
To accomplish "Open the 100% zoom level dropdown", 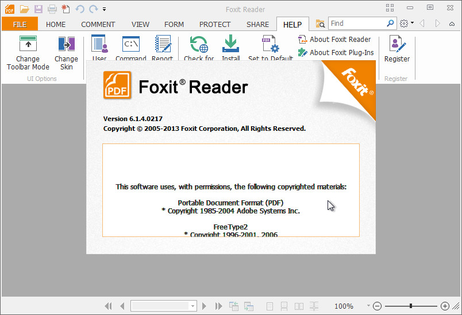I will click(x=368, y=306).
